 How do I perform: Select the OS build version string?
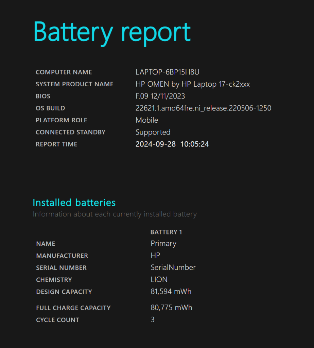pyautogui.click(x=203, y=108)
